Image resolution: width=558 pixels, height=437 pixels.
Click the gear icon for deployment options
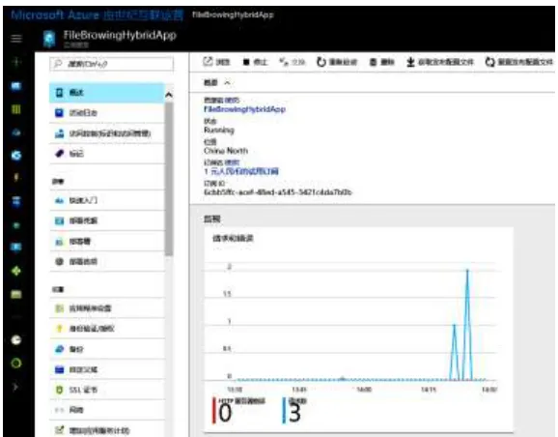[60, 262]
